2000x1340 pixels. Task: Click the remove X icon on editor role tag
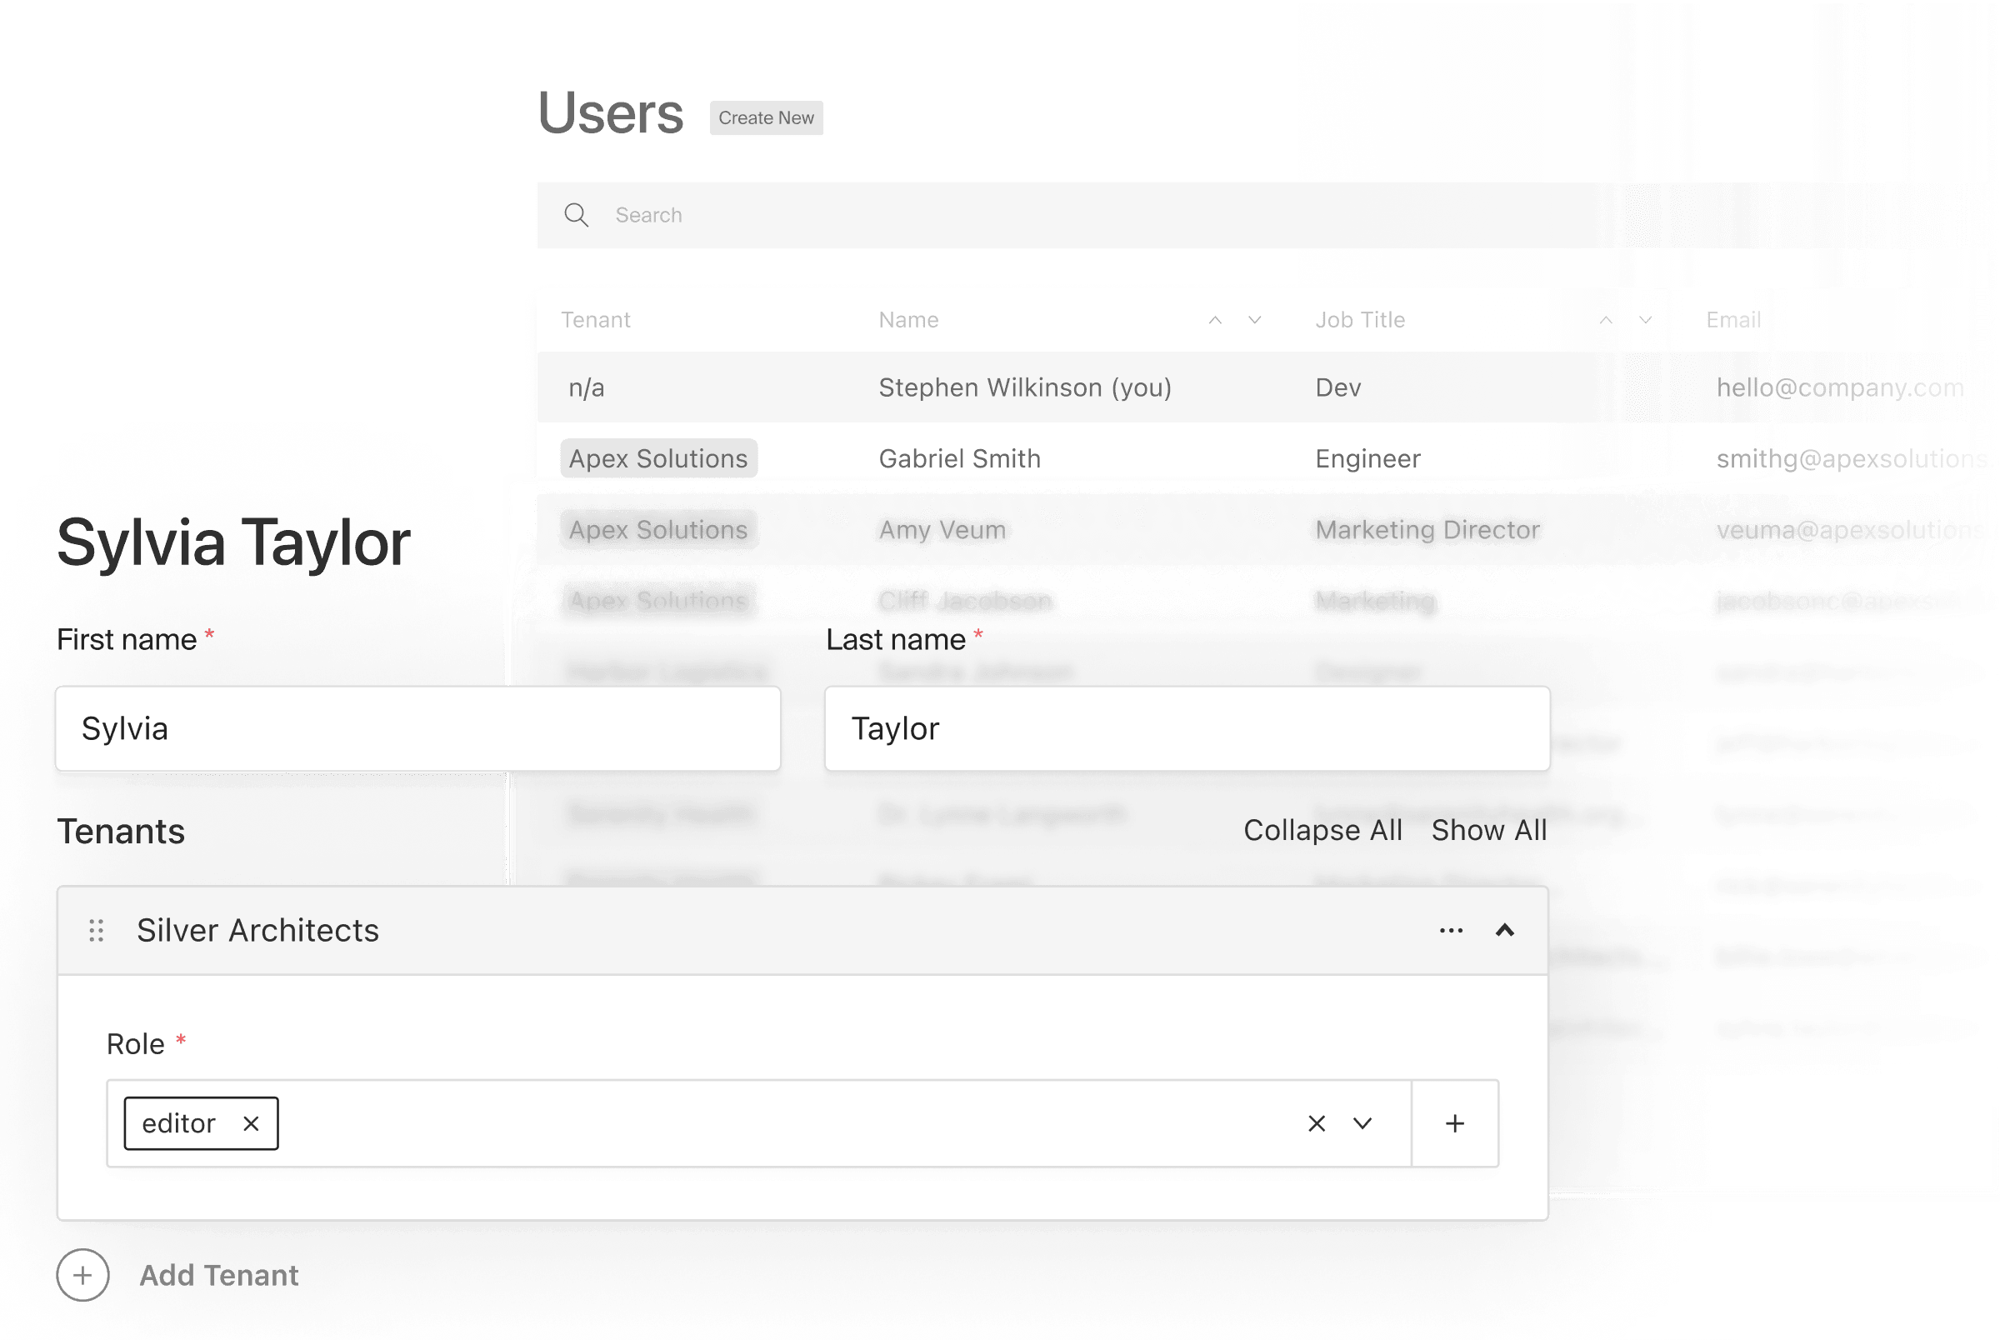click(x=250, y=1123)
